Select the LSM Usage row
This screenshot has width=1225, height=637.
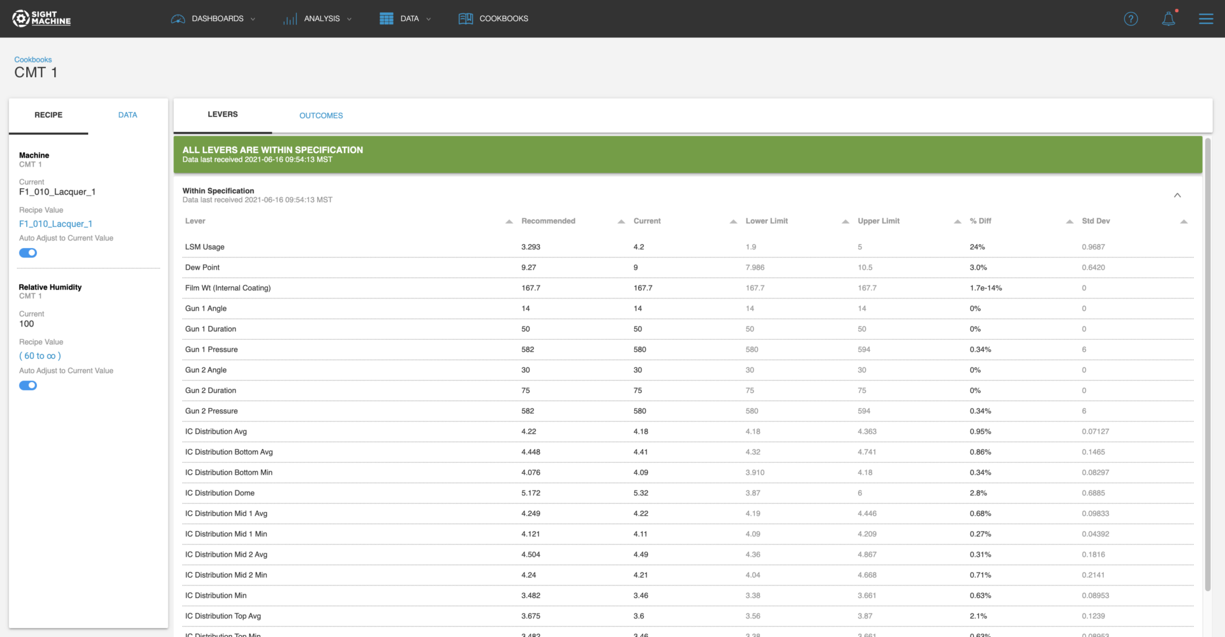click(688, 247)
